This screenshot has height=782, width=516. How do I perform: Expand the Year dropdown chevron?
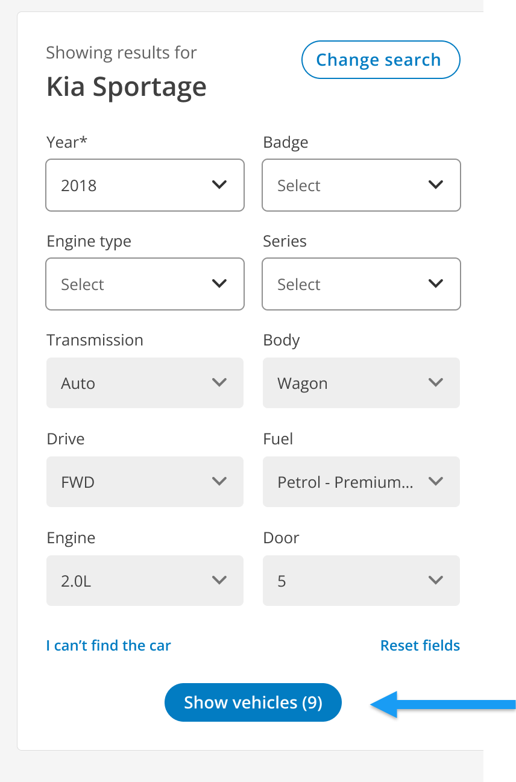(x=219, y=185)
